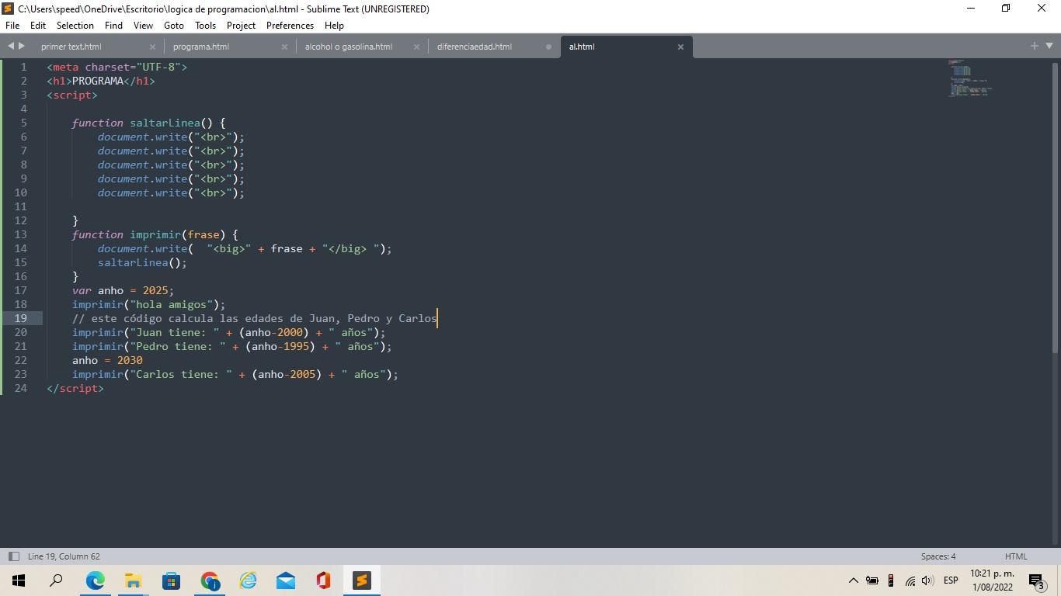Click the Sublime Text title bar icon
Viewport: 1061px width, 596px height.
click(x=8, y=9)
